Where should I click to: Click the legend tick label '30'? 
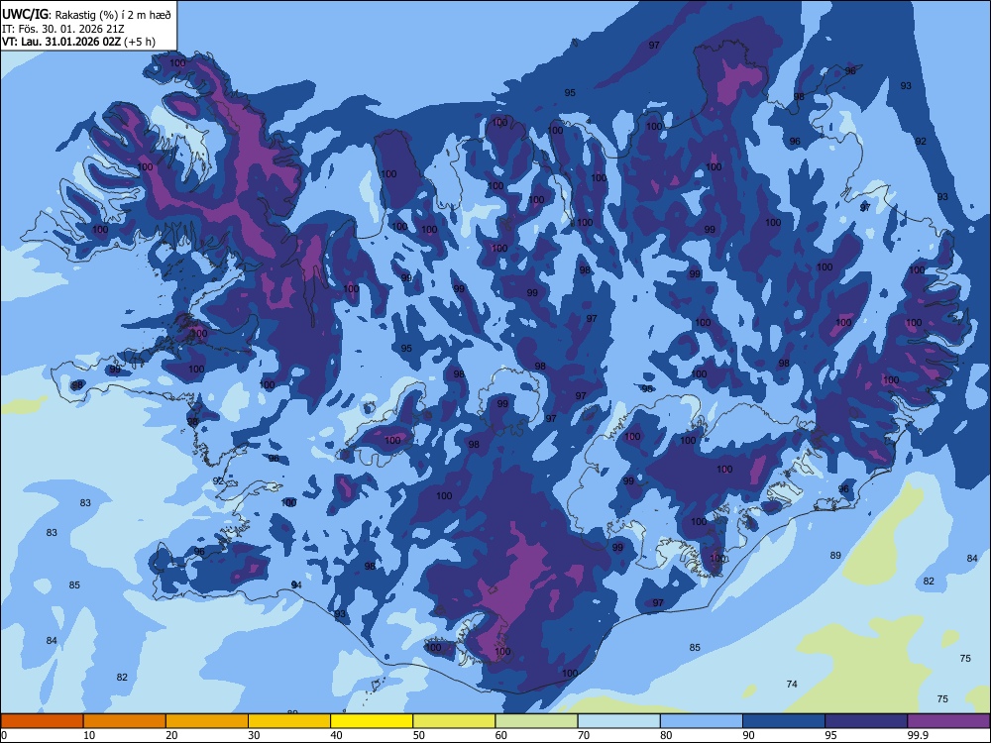coord(254,735)
